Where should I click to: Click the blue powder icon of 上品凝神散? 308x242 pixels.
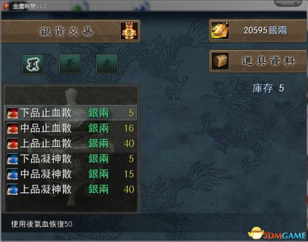click(x=13, y=189)
